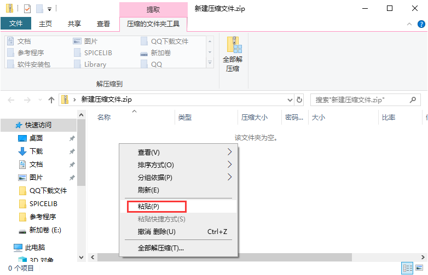Switch to the 查看 tab
The image size is (428, 275).
pos(103,24)
